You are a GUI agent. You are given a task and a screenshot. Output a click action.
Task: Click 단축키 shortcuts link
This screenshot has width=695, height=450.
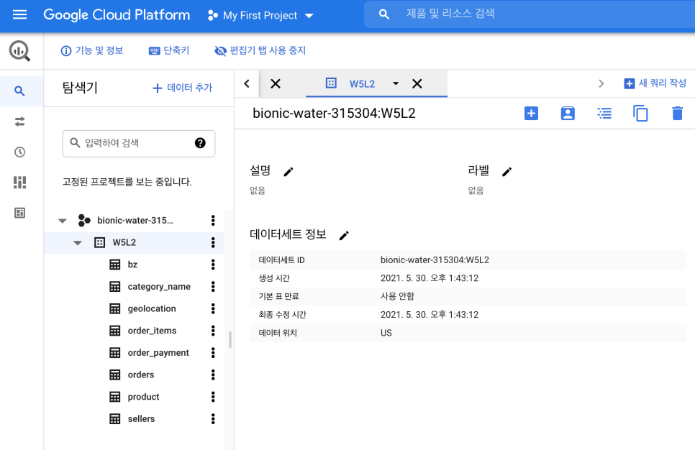pyautogui.click(x=169, y=50)
